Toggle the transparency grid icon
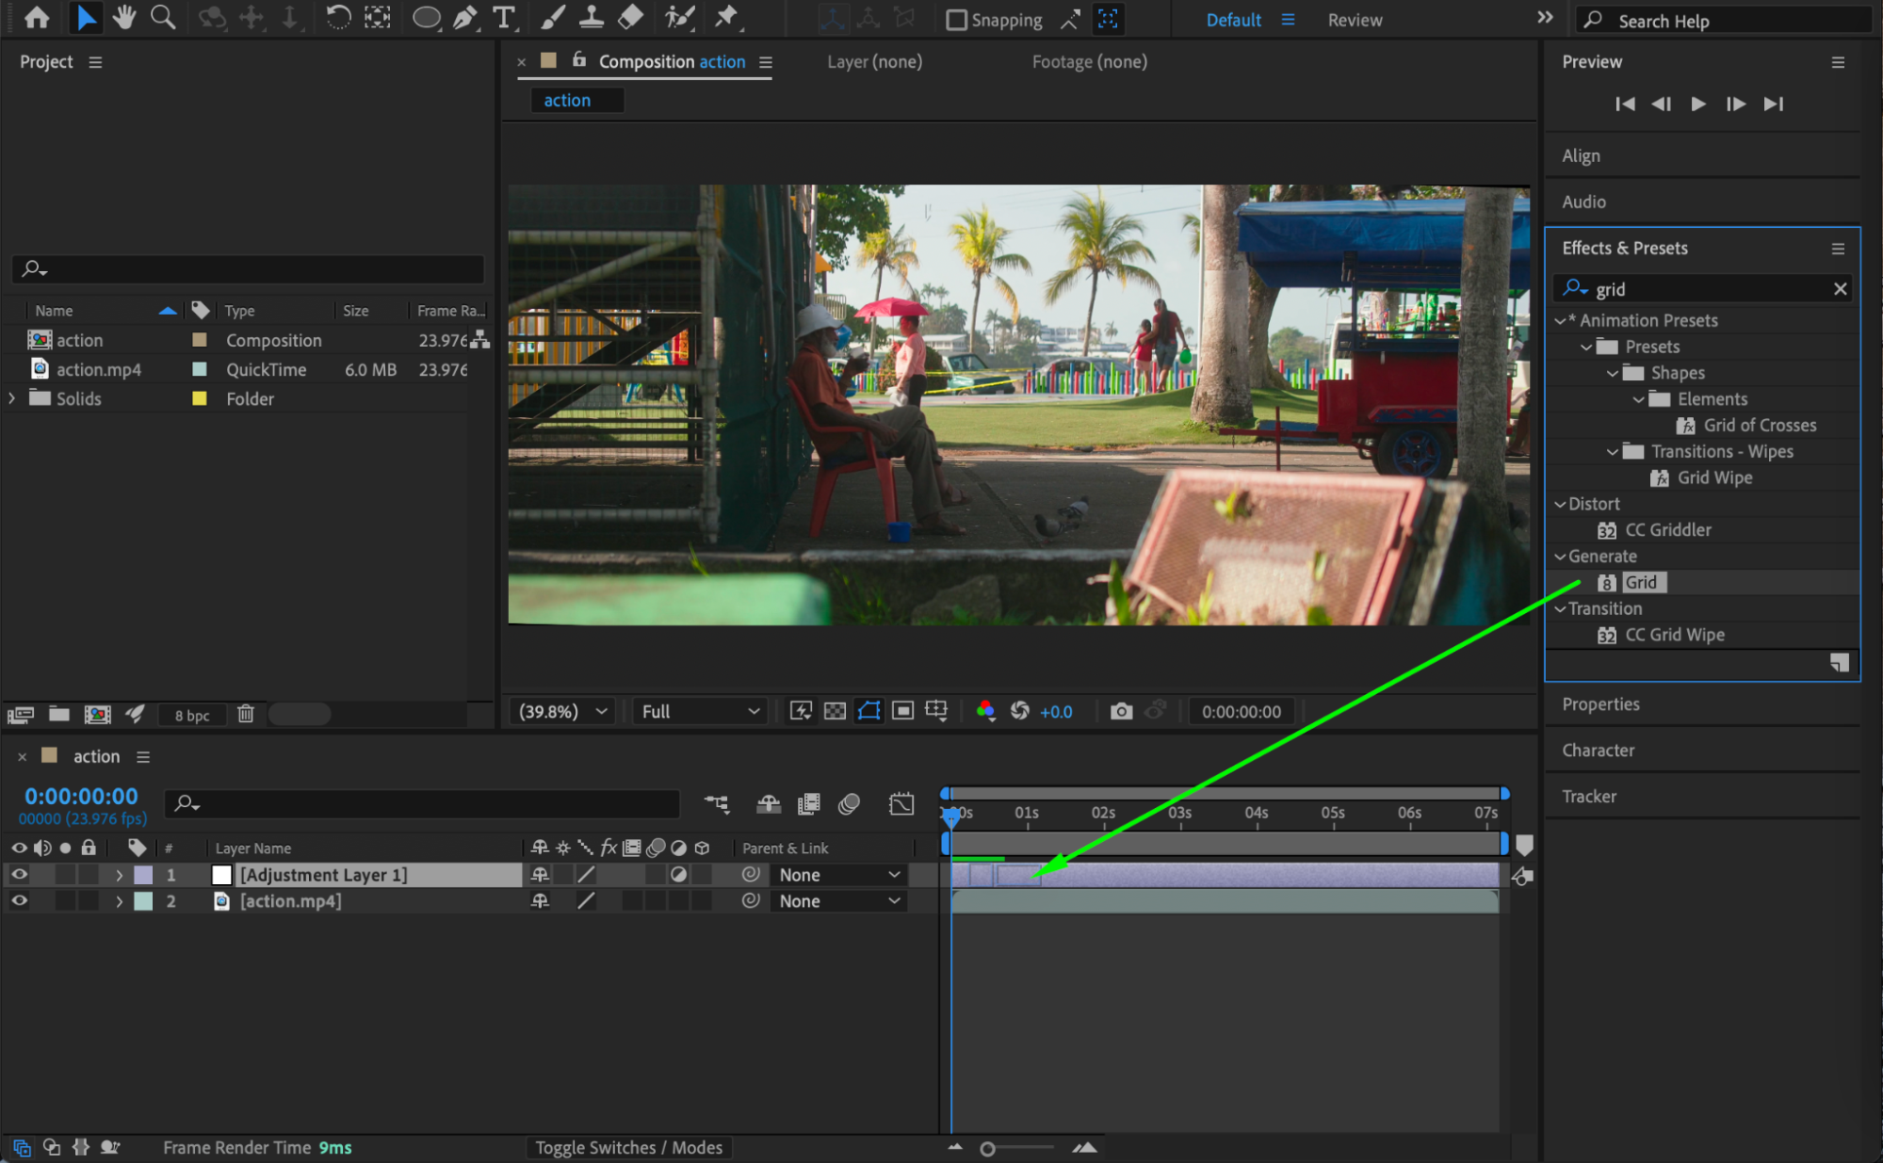Viewport: 1883px width, 1163px height. (835, 711)
